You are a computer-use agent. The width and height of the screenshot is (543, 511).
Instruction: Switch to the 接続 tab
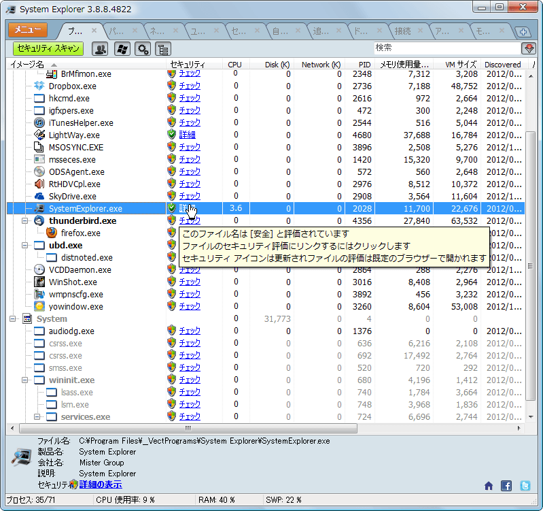[402, 31]
